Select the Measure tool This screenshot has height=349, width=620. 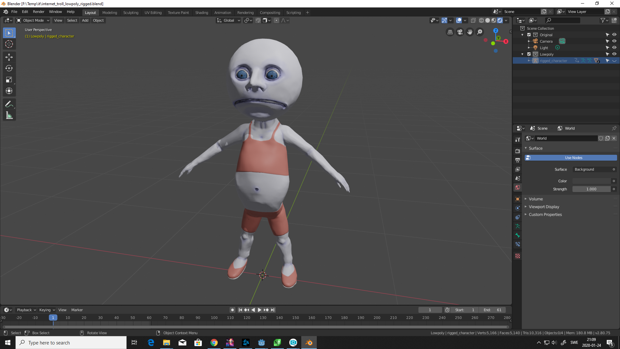[9, 115]
